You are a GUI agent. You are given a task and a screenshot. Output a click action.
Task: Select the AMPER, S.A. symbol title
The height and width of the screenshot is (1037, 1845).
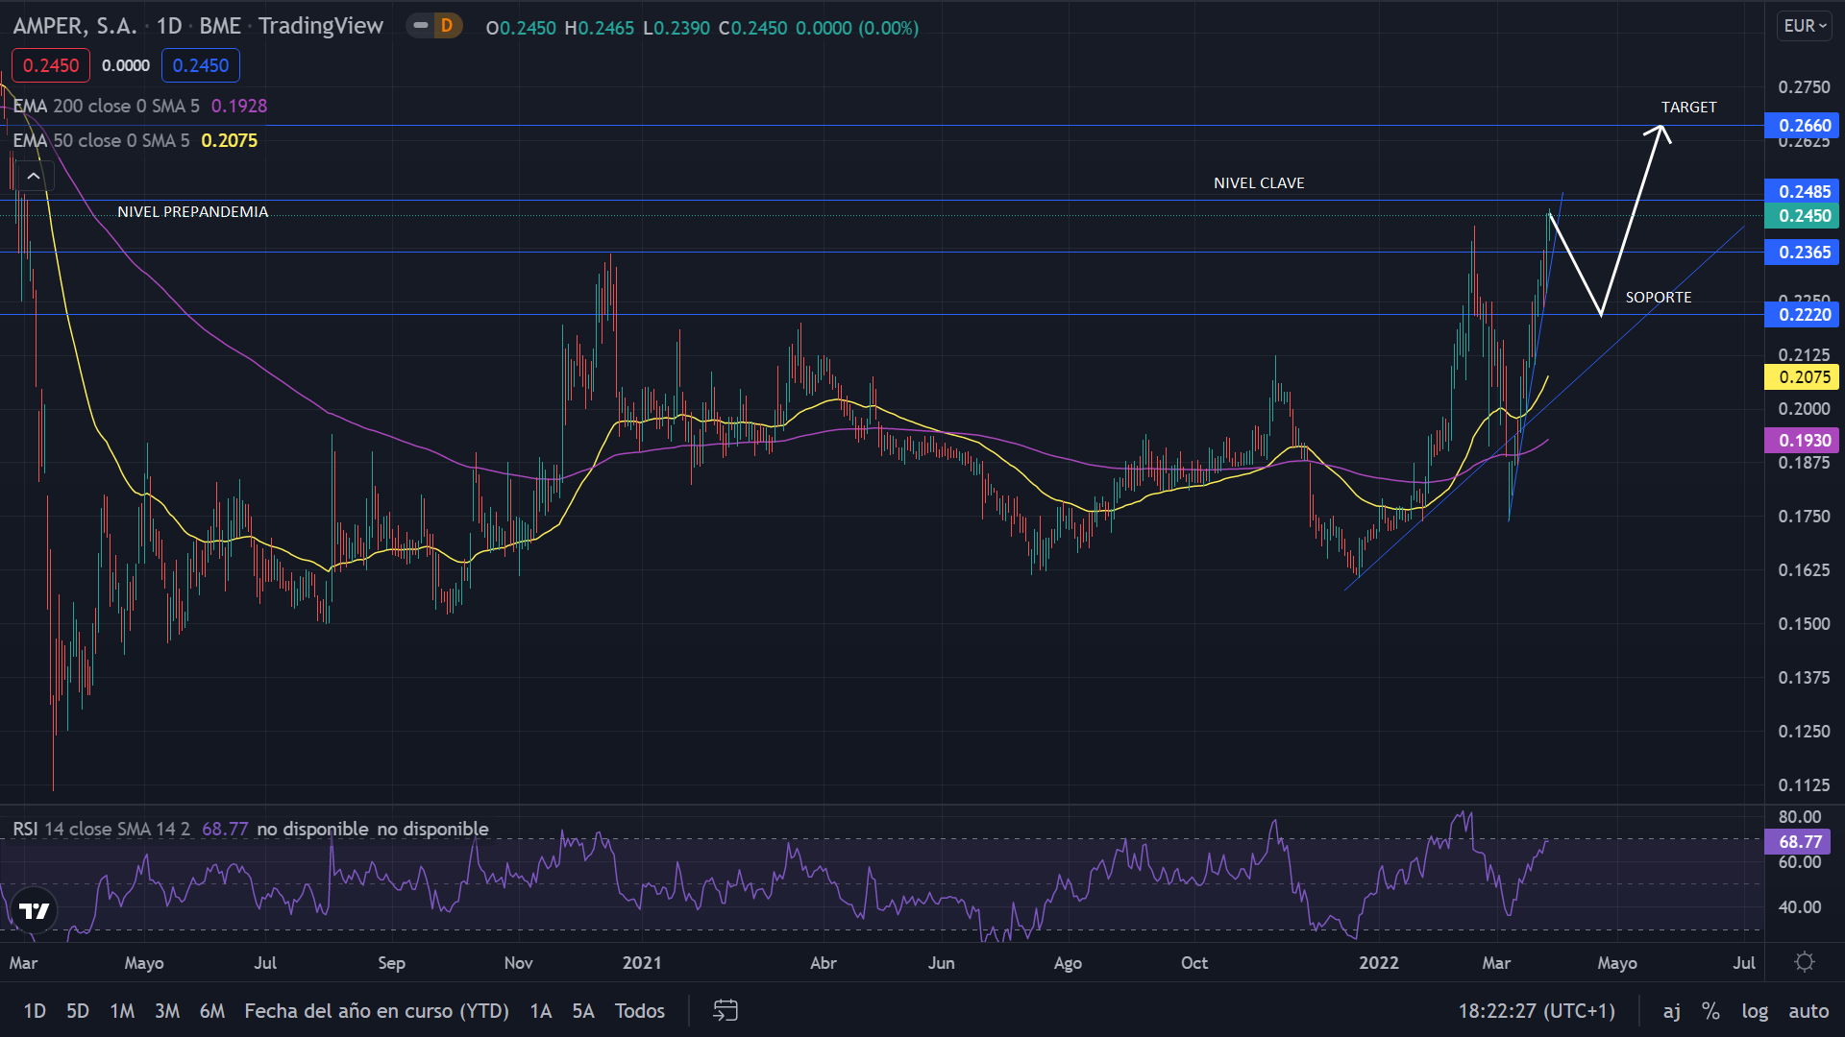tap(75, 26)
